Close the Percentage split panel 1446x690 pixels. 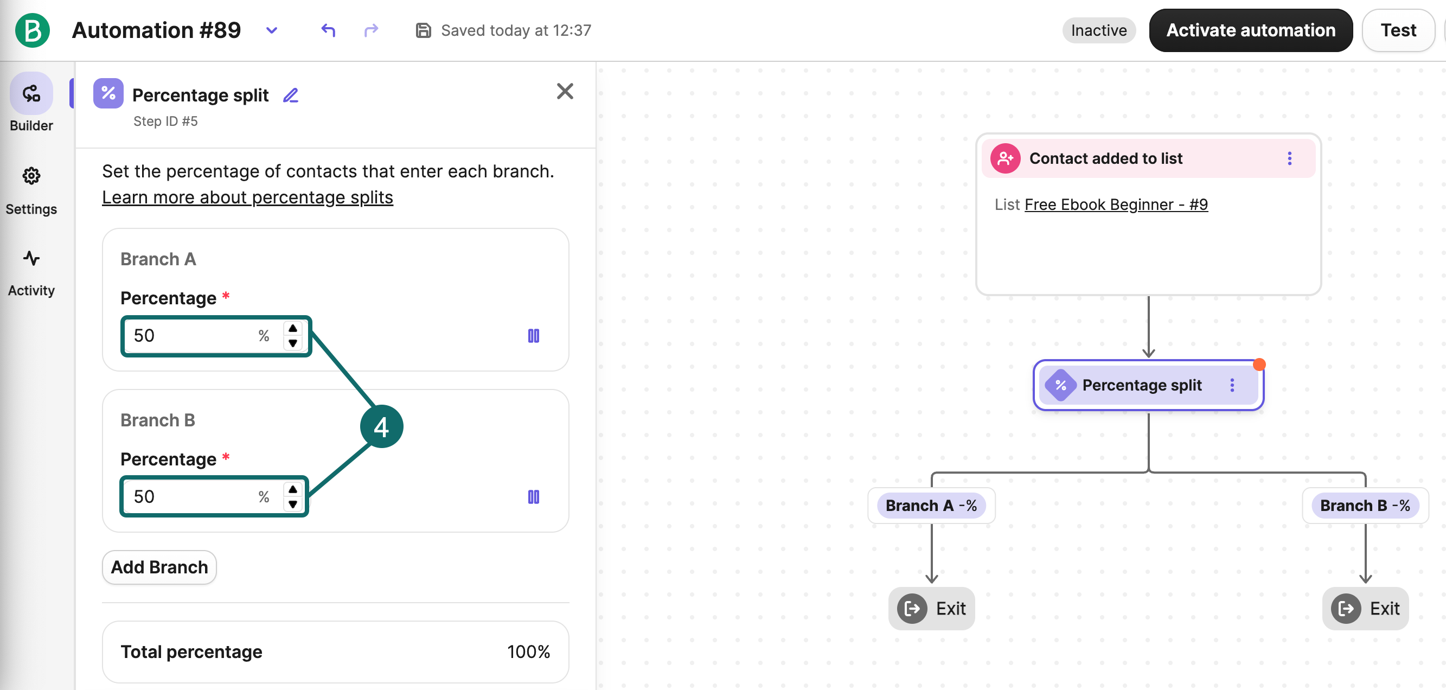coord(565,91)
